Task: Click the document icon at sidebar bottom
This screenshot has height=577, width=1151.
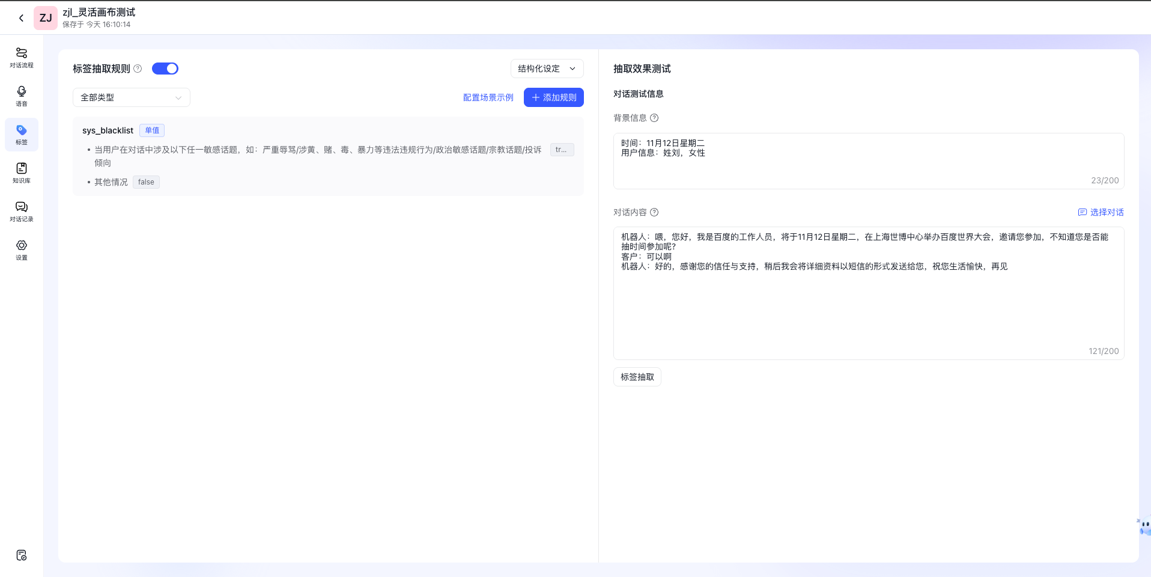Action: pos(22,555)
